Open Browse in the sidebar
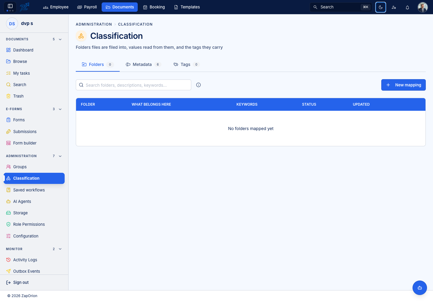The height and width of the screenshot is (301, 433). 34,61
